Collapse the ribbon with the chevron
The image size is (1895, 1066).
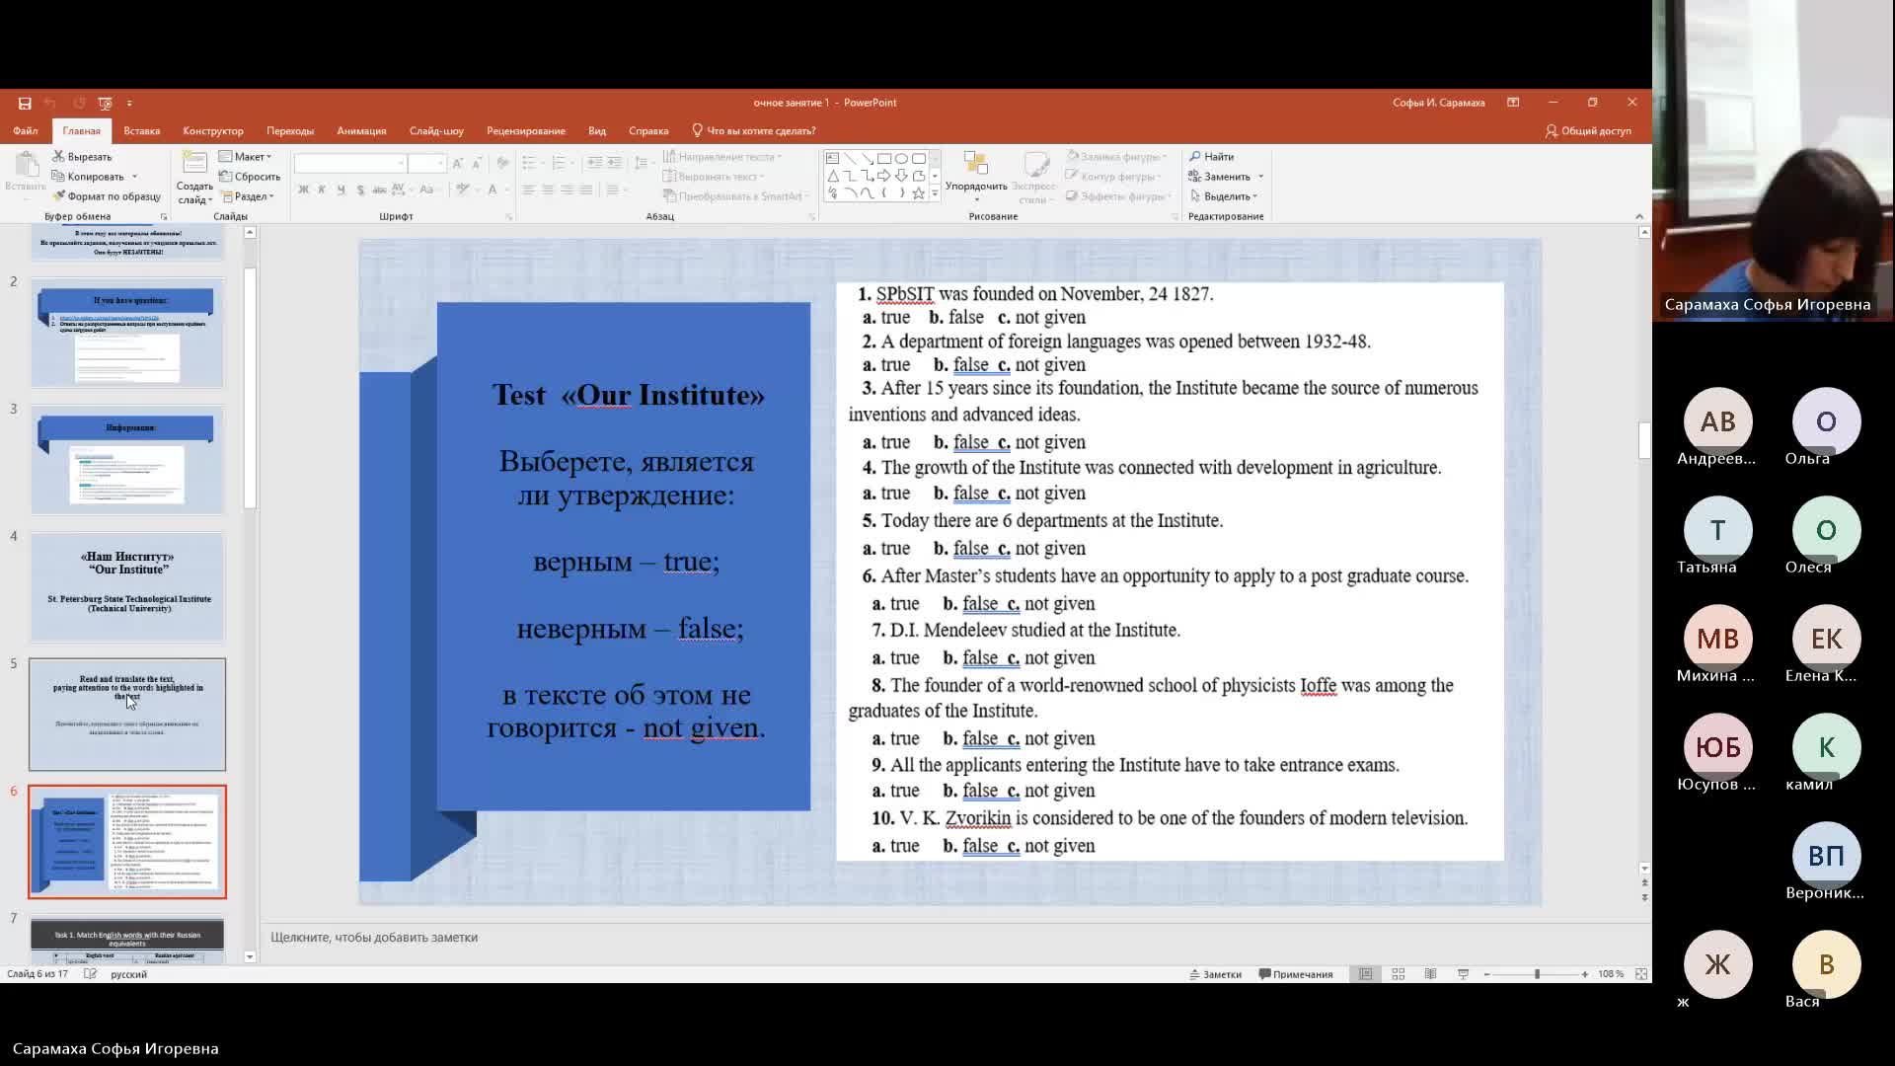pyautogui.click(x=1639, y=216)
